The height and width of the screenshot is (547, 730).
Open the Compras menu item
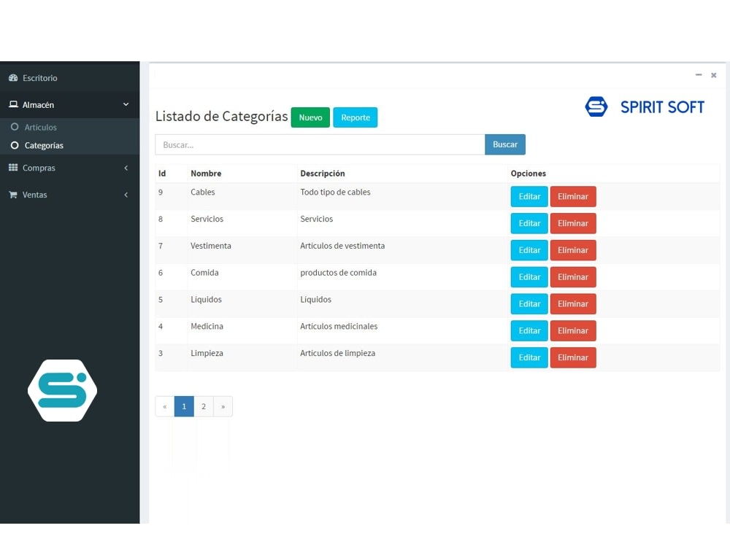70,168
